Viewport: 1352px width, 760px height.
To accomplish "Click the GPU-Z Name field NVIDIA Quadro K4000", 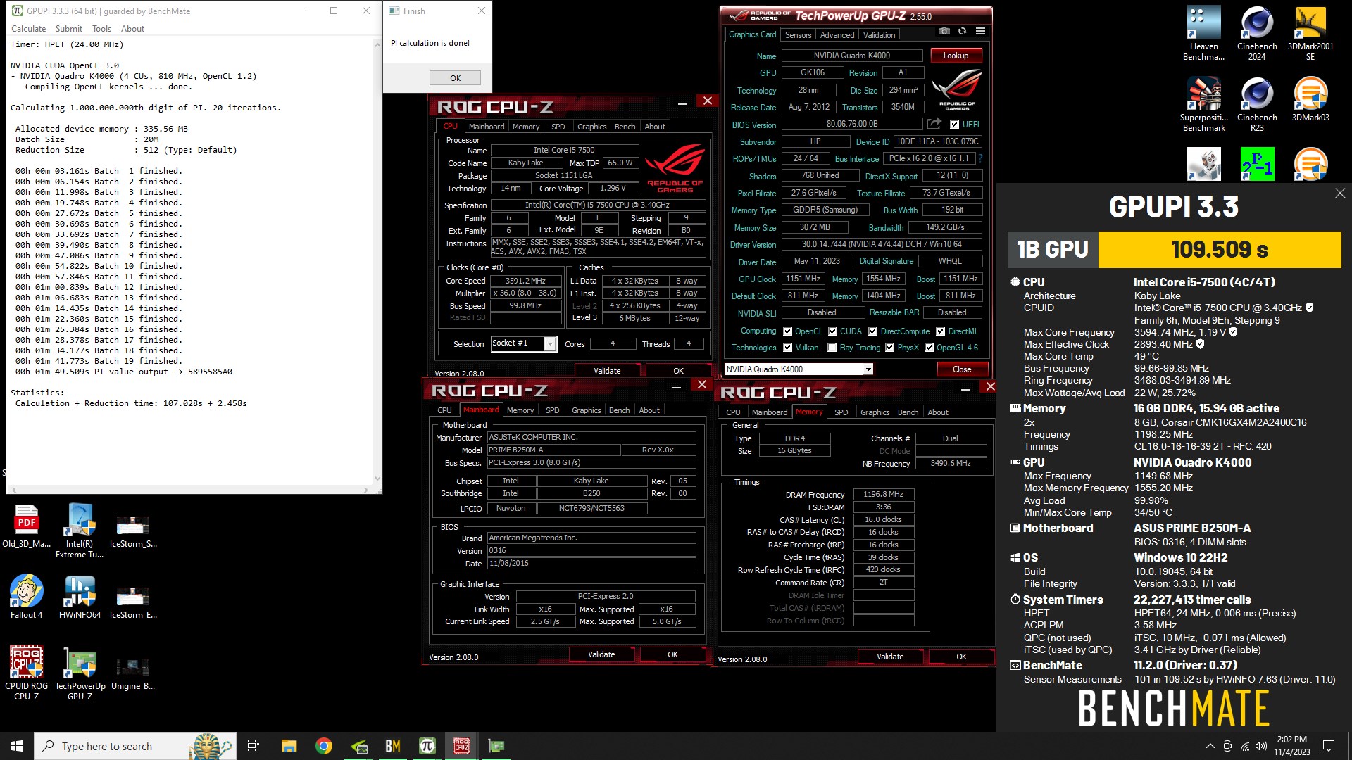I will pyautogui.click(x=852, y=56).
